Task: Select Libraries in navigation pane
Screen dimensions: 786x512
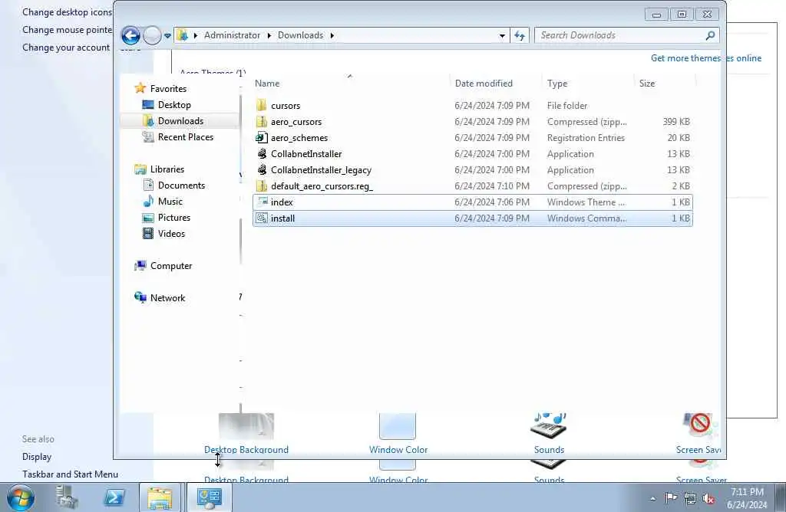Action: coord(167,169)
